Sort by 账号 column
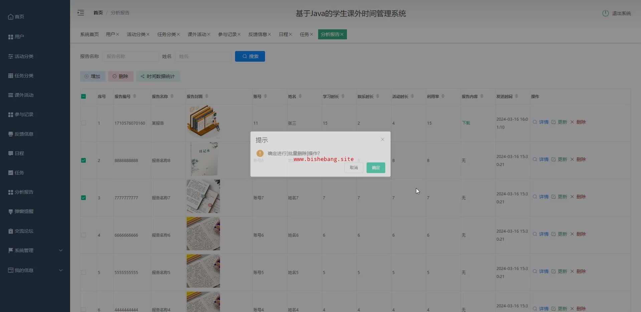 click(265, 96)
